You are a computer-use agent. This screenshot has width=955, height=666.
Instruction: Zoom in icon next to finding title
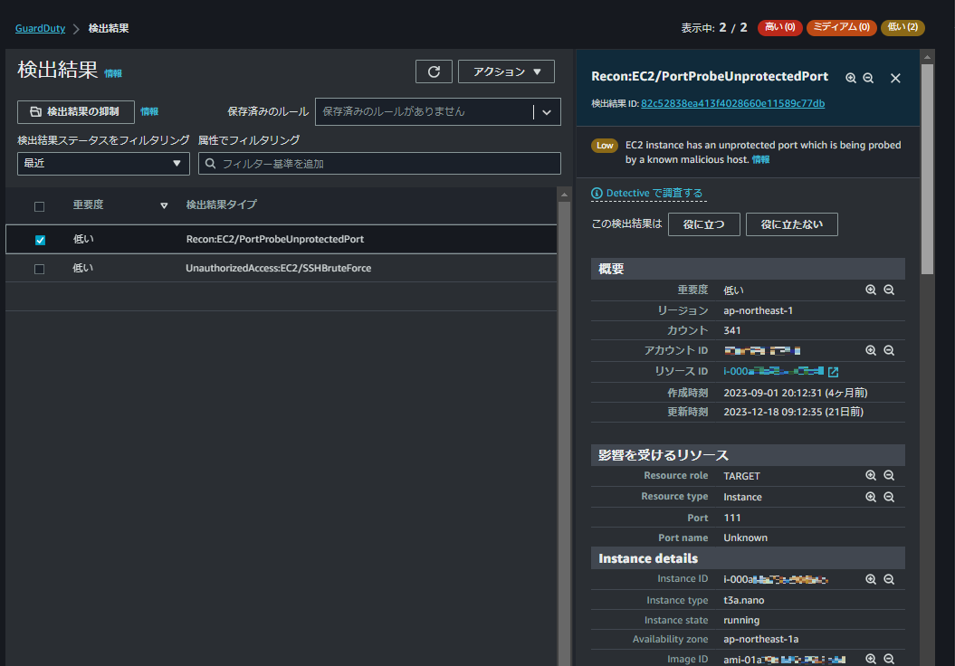[x=851, y=78]
